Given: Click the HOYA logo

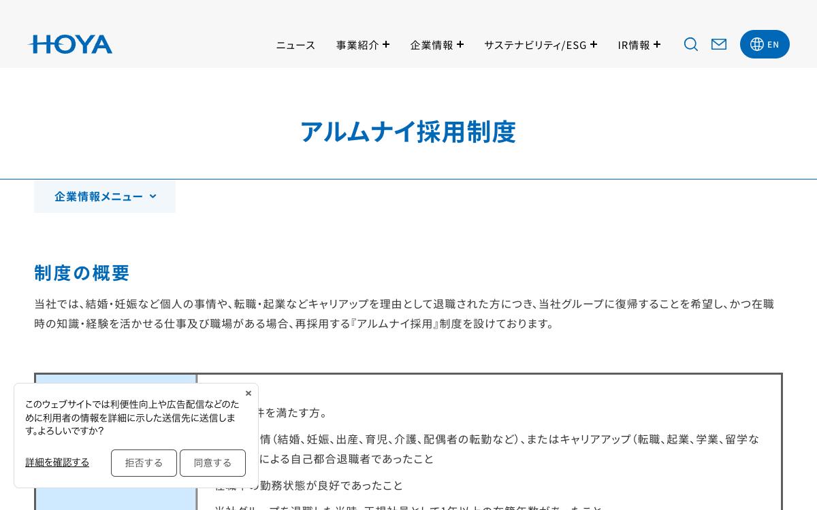Looking at the screenshot, I should pyautogui.click(x=70, y=44).
